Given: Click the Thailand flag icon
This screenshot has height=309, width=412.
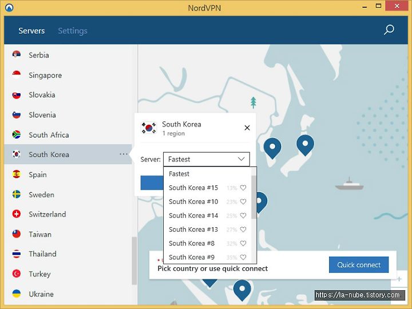Looking at the screenshot, I should pos(17,254).
